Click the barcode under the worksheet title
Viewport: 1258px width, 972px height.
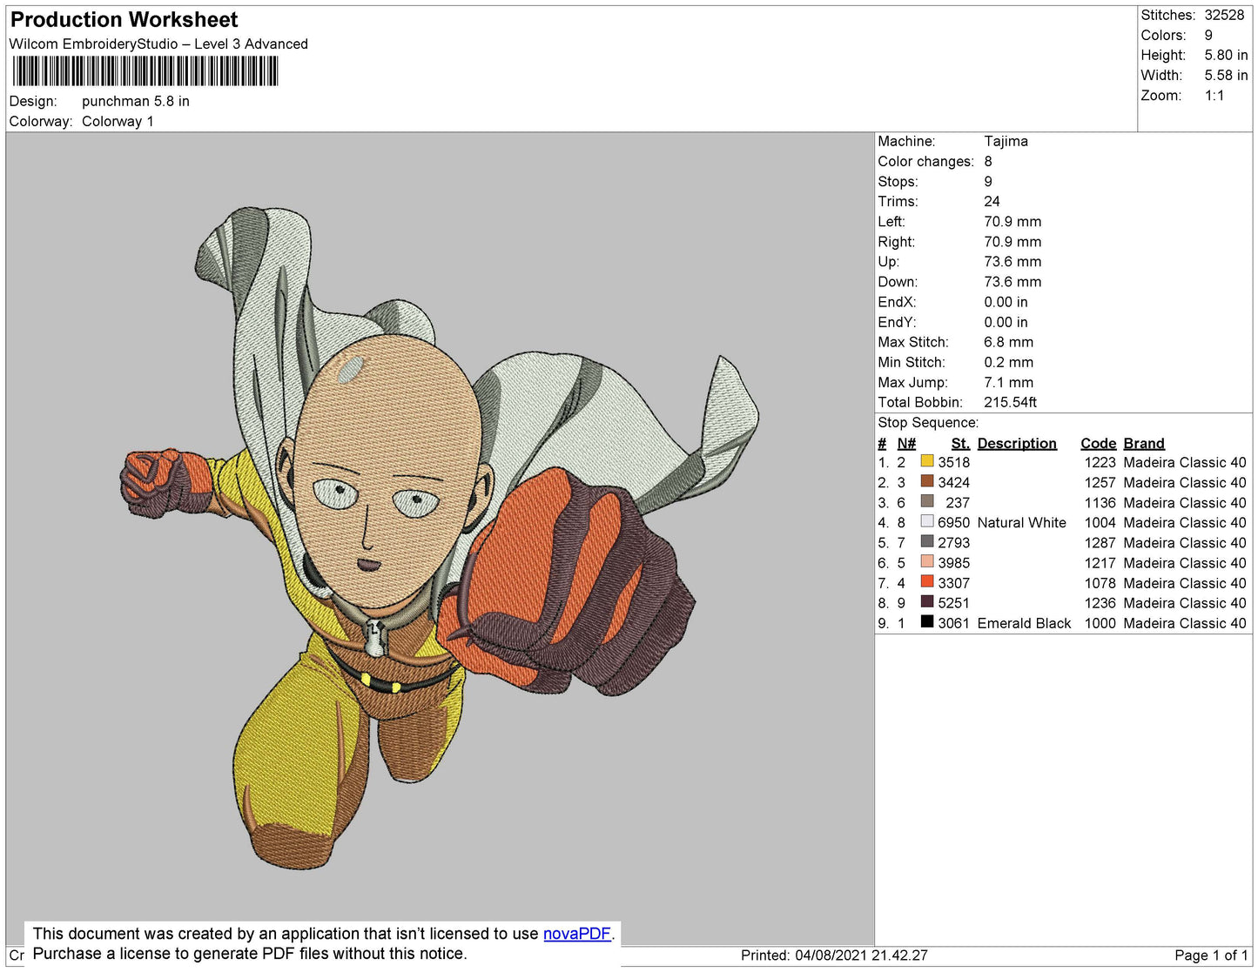point(145,71)
